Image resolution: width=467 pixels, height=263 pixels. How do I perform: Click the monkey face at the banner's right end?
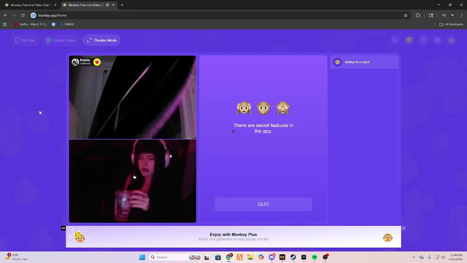click(387, 238)
